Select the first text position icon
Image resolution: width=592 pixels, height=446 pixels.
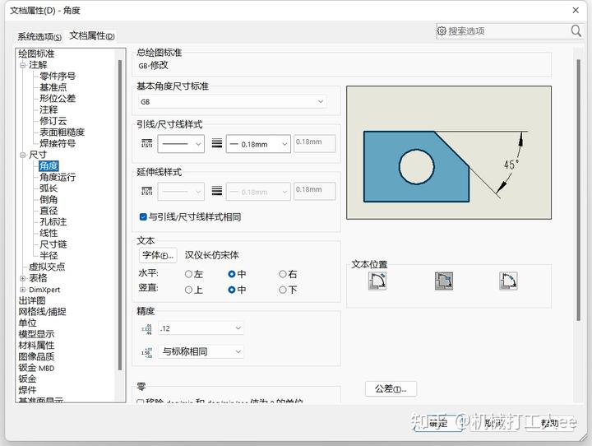[x=377, y=281]
